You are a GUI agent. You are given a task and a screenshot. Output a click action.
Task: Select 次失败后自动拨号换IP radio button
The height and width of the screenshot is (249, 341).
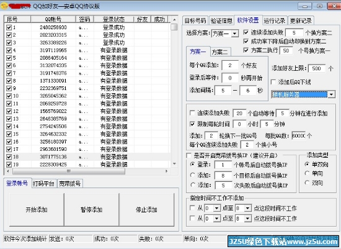(x=192, y=185)
